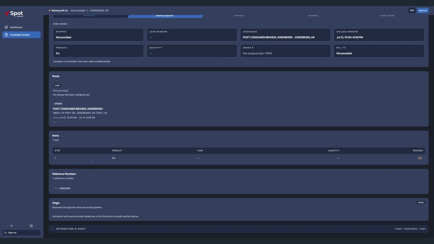Click the Missing bill-to warning label

[60, 11]
